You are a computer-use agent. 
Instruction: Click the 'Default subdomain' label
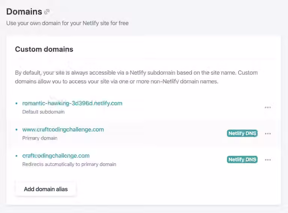pyautogui.click(x=43, y=112)
